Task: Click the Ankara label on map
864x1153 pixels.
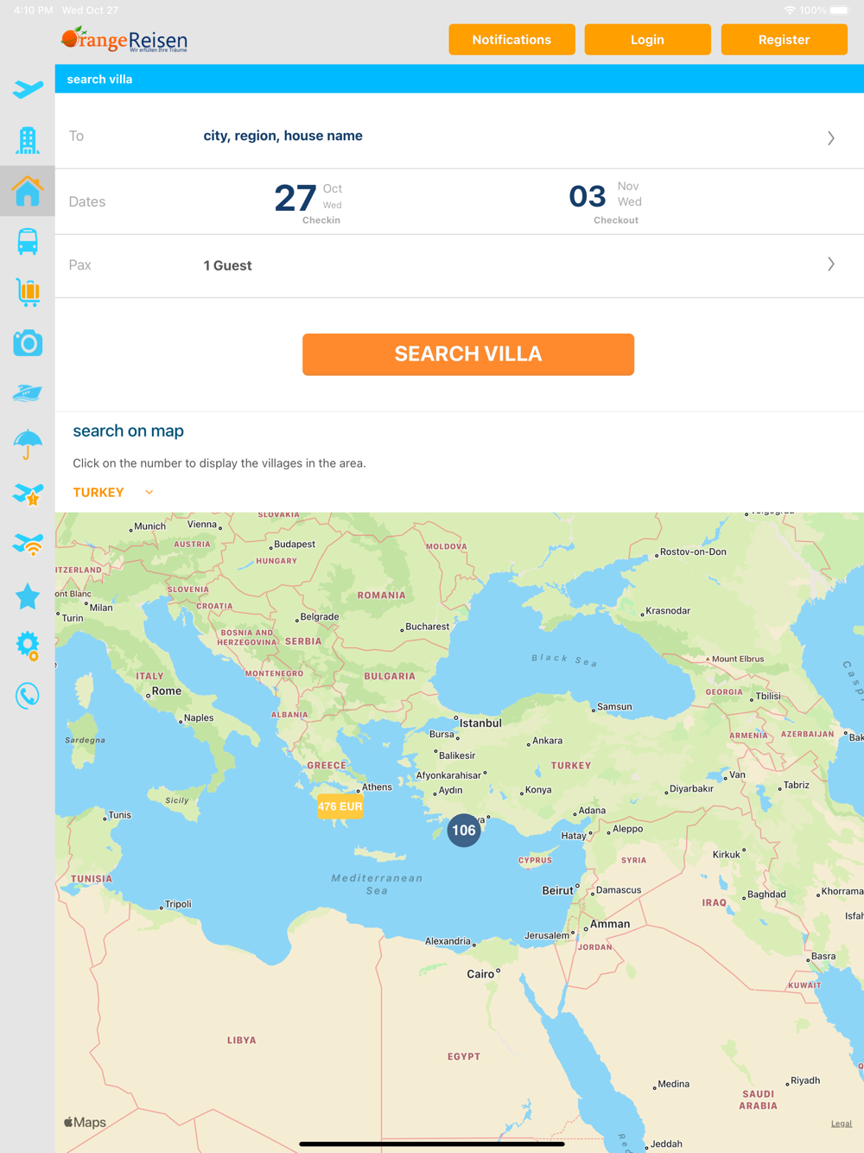Action: 548,741
